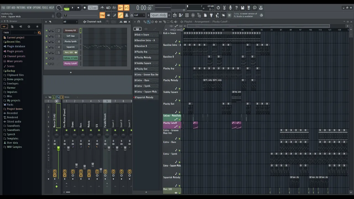The width and height of the screenshot is (354, 199).
Task: Select the zoom tool in Playlist toolbar
Action: point(172,22)
